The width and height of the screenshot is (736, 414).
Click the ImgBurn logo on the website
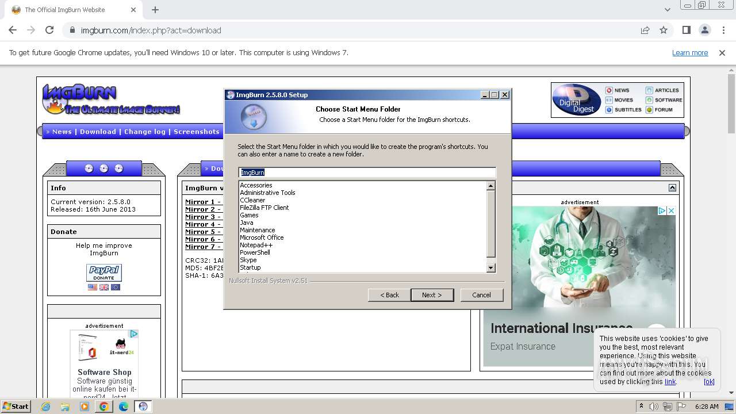tap(111, 99)
